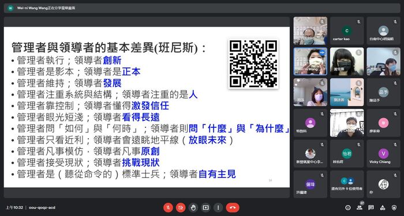
Task: Click the 林怡君 participant tile
Action: click(347, 154)
